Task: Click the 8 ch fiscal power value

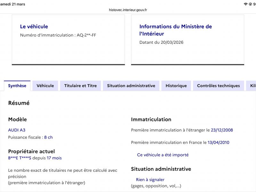Action: pos(49,137)
